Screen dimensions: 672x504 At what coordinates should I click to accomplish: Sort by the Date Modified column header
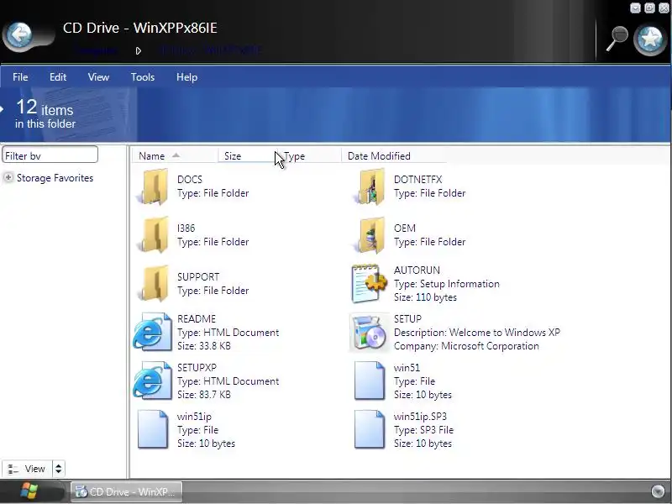pyautogui.click(x=393, y=156)
